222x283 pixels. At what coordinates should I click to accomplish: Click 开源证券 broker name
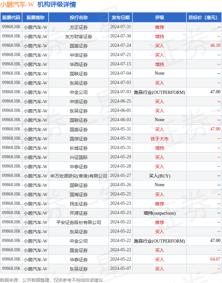click(x=79, y=213)
